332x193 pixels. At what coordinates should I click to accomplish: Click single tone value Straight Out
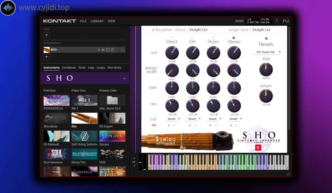(261, 30)
